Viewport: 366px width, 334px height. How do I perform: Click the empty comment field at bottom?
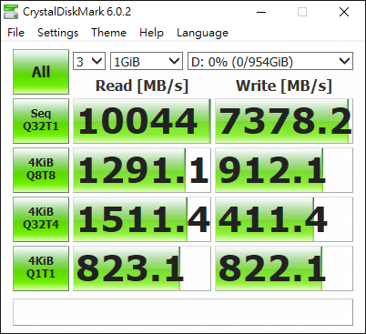click(x=183, y=312)
